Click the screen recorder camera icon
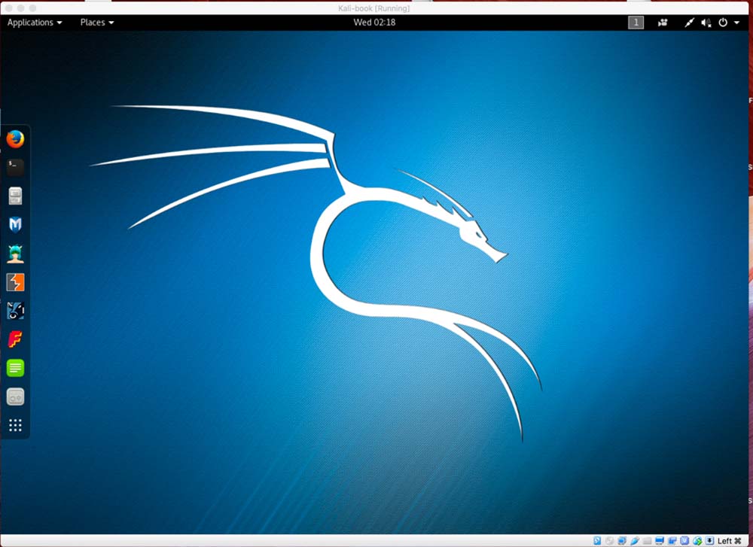Screen dimensions: 753x547 663,23
